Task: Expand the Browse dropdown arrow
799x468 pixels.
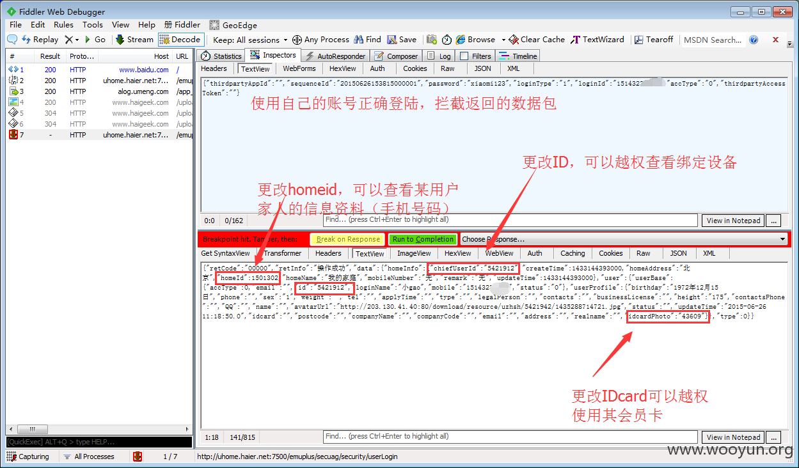Action: click(x=503, y=40)
